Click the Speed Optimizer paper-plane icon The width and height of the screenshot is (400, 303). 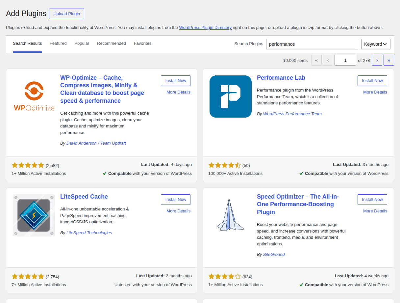point(231,215)
